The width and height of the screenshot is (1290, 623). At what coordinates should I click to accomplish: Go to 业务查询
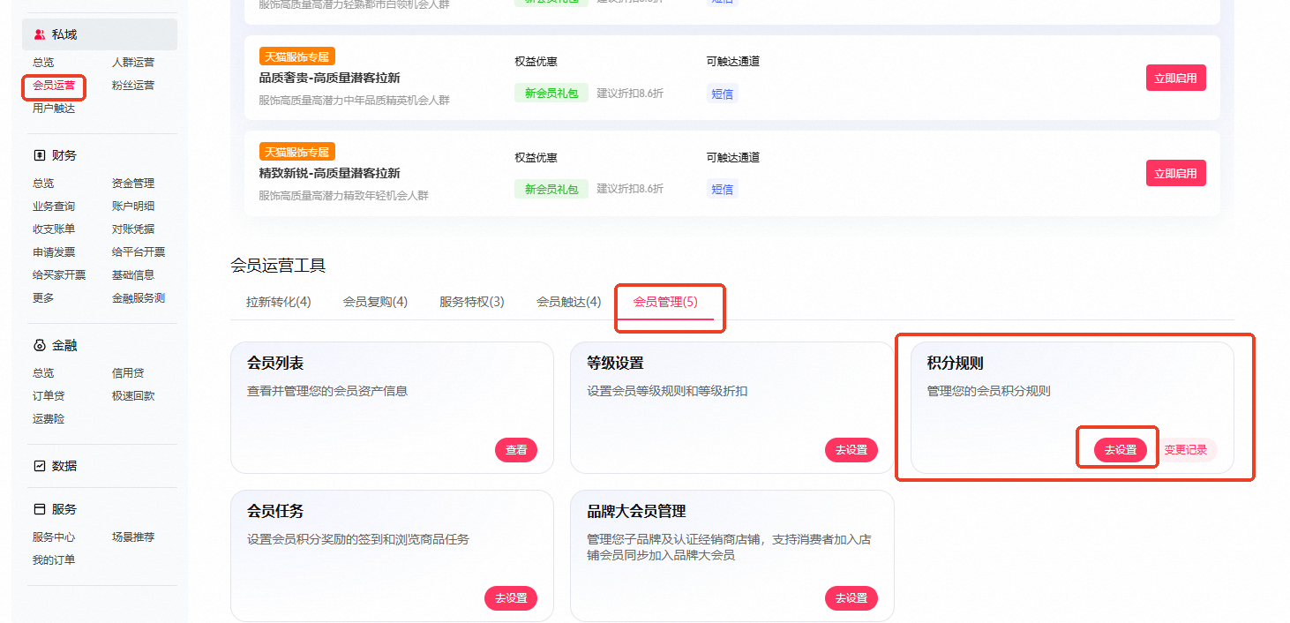click(54, 206)
